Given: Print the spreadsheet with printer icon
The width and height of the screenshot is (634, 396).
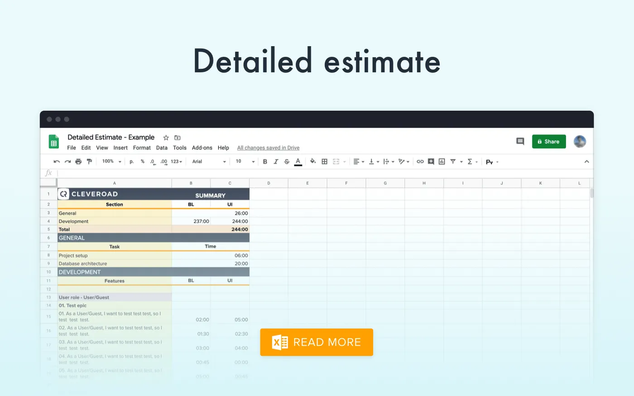Looking at the screenshot, I should click(78, 162).
